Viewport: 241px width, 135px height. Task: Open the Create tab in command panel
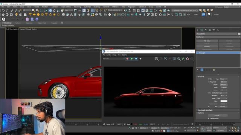(x=198, y=30)
